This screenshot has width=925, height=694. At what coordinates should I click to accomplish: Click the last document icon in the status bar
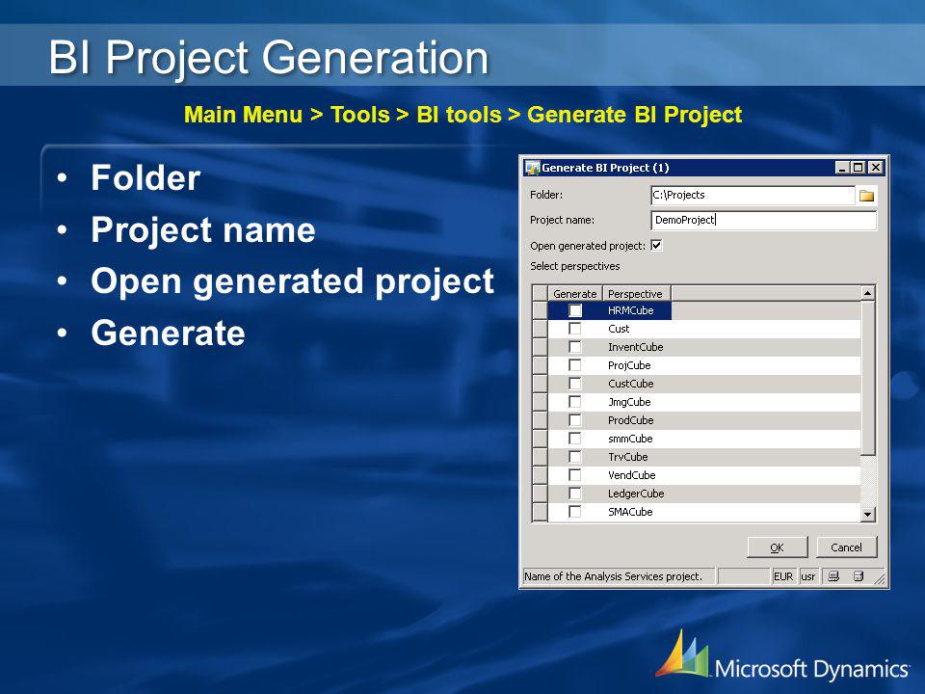click(x=859, y=576)
